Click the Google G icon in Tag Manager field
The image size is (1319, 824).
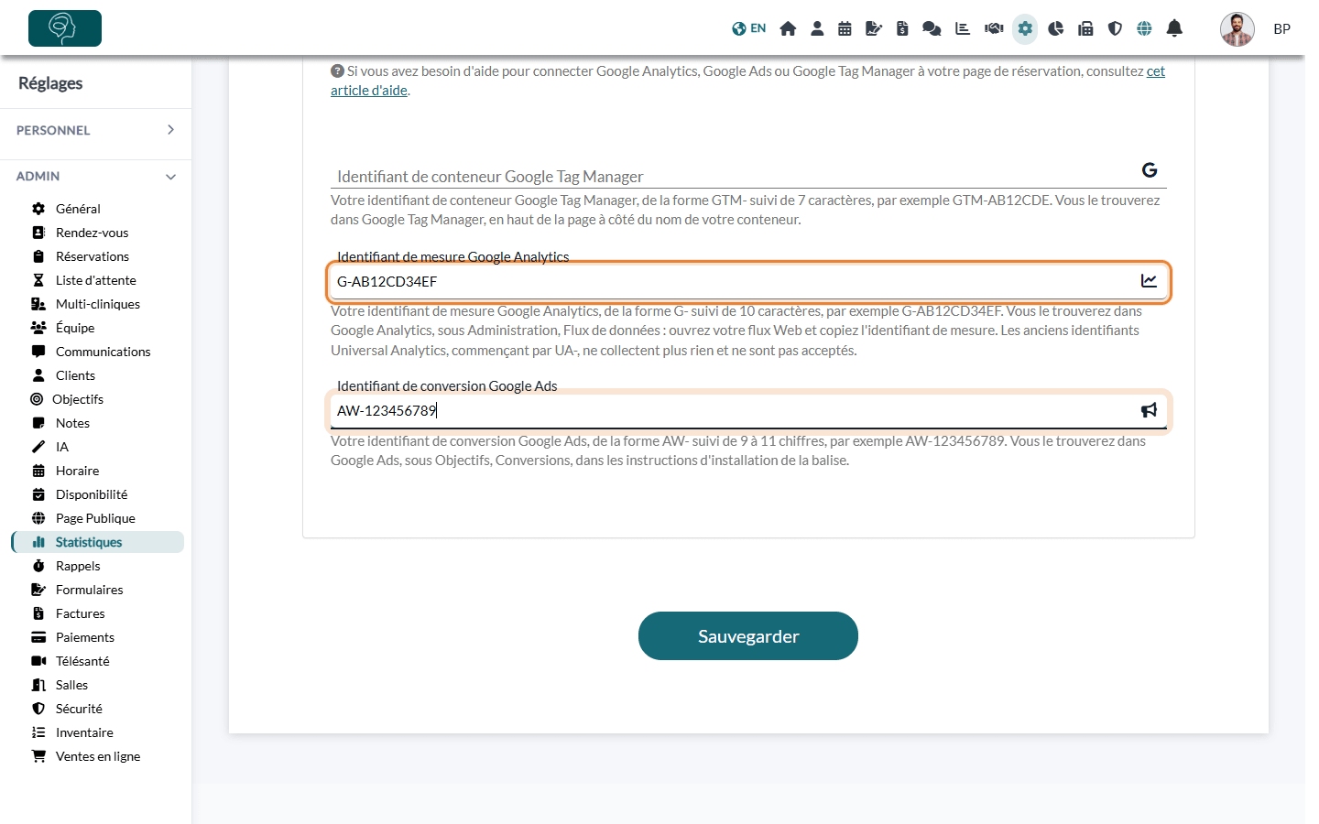pyautogui.click(x=1150, y=169)
